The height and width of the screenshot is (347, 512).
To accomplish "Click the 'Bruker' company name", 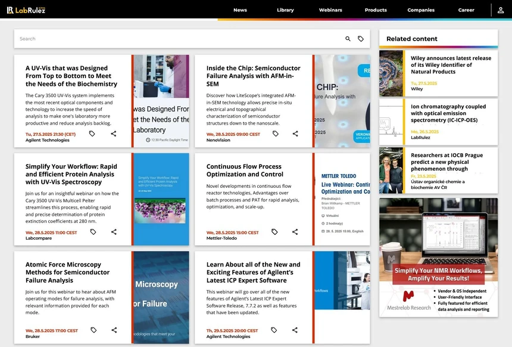I will (x=33, y=336).
